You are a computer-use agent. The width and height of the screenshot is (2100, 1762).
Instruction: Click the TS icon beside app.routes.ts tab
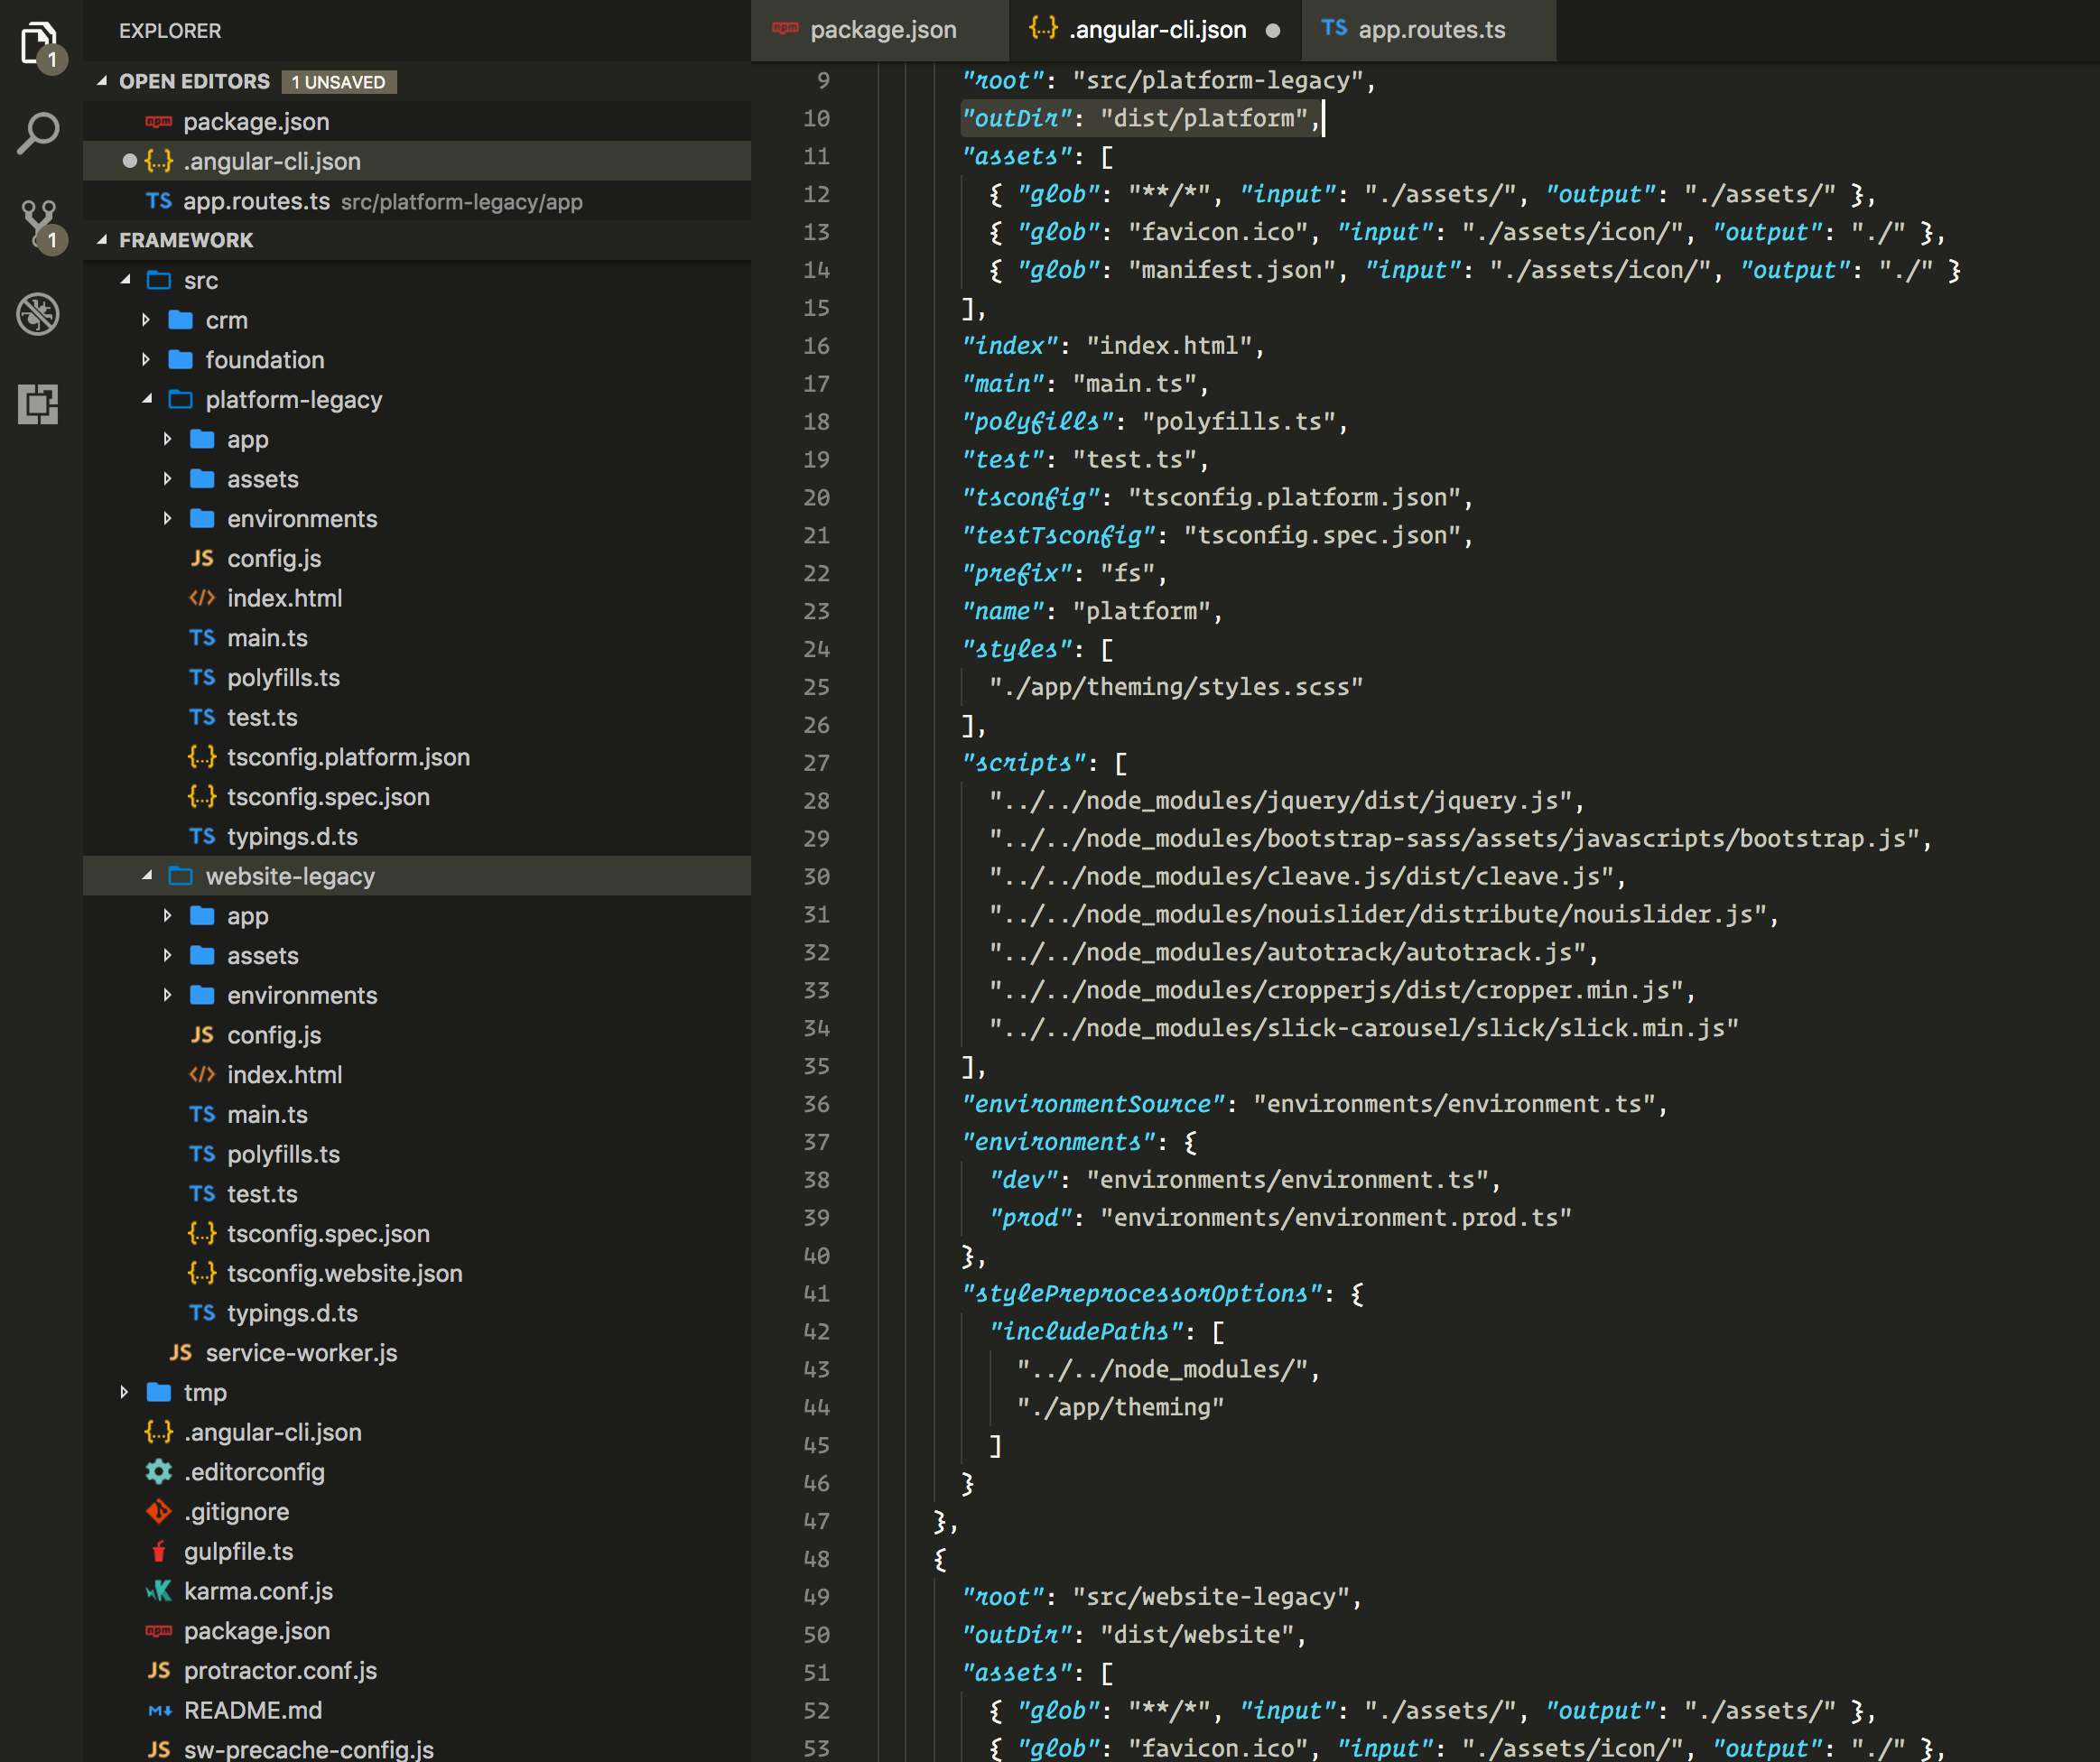[1335, 29]
